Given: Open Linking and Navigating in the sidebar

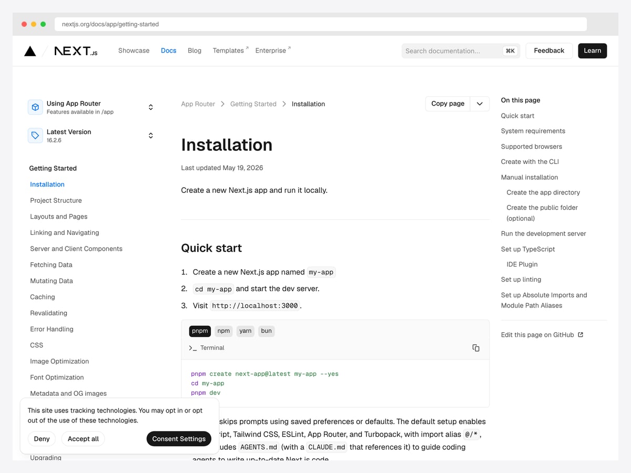Looking at the screenshot, I should (x=65, y=233).
